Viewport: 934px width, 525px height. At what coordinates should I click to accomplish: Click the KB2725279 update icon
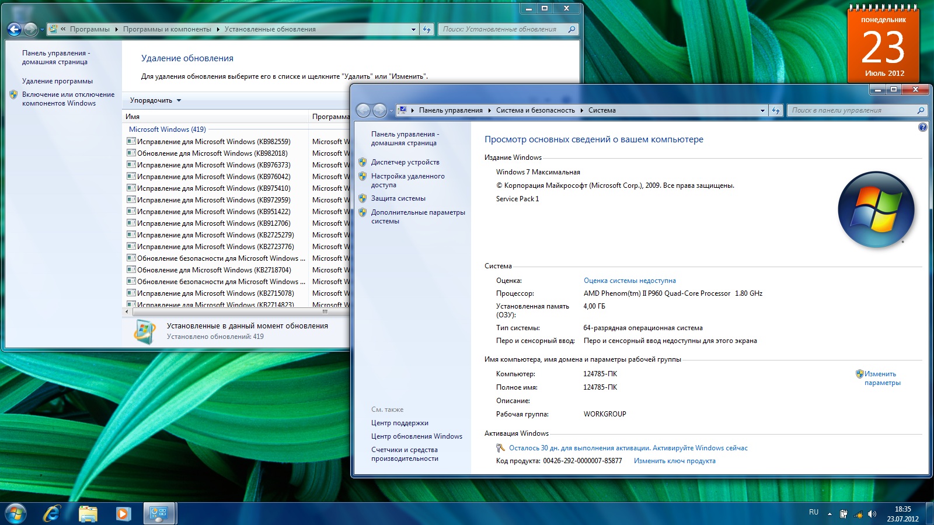click(131, 235)
